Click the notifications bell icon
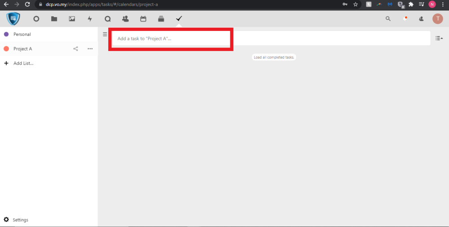The width and height of the screenshot is (449, 227). click(x=405, y=19)
